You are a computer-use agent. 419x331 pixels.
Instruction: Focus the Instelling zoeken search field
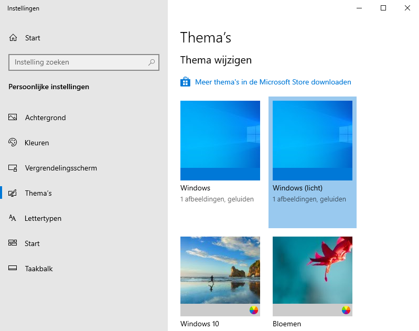(x=79, y=62)
